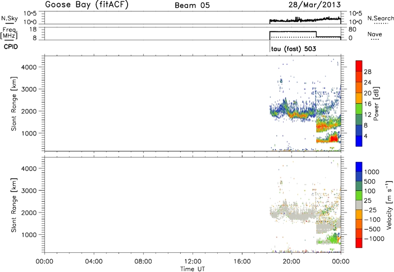Click the "Slant Range [km]" label of the power panel

point(14,104)
